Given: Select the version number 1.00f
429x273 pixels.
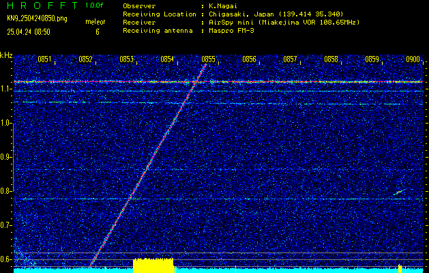Looking at the screenshot, I should 94,5.
